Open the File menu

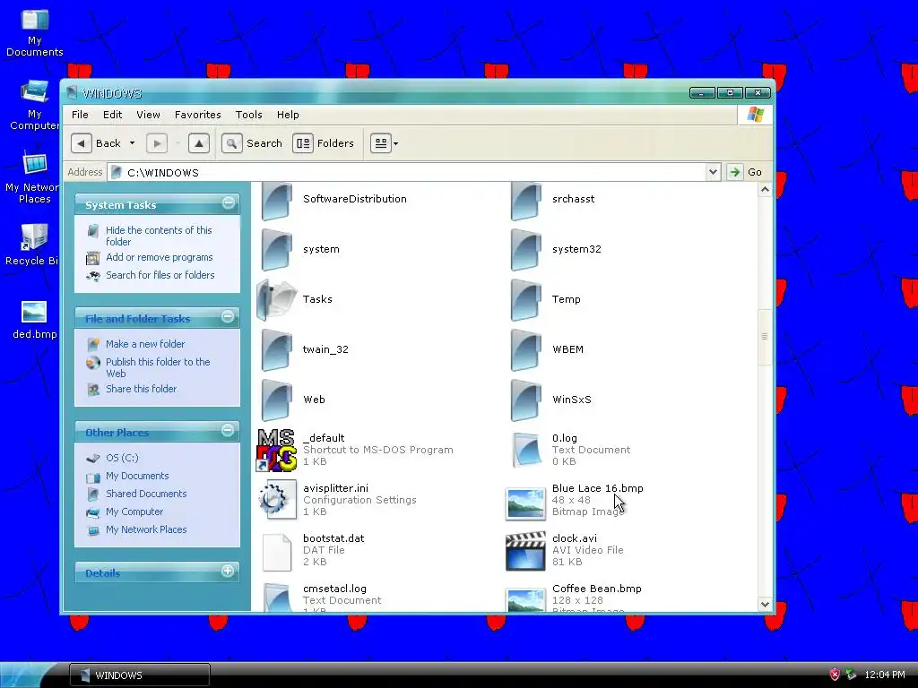[x=80, y=115]
